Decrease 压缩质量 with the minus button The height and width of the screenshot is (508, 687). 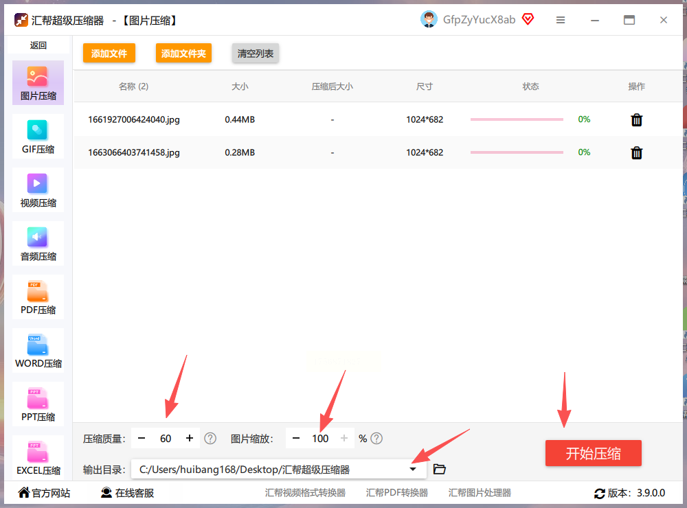click(142, 439)
